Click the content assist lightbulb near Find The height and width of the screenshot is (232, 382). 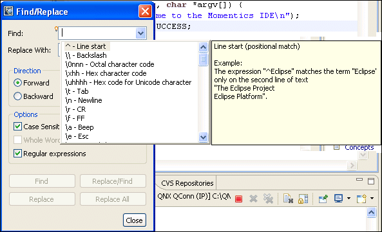56,29
